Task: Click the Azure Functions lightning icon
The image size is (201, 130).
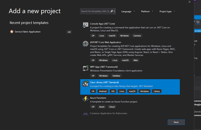Action: (x=86, y=99)
